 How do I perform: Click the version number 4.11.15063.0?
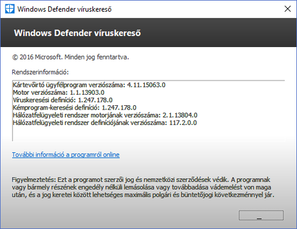(147, 85)
